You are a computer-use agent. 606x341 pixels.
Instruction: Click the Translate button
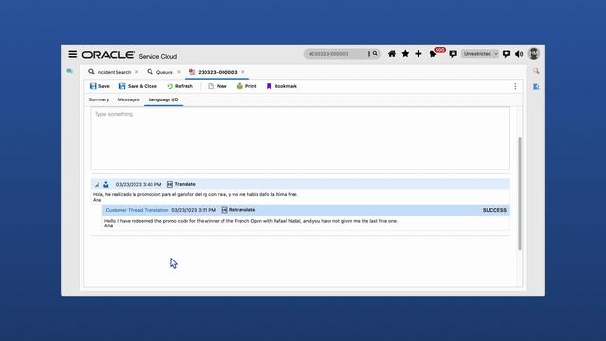[x=181, y=184]
